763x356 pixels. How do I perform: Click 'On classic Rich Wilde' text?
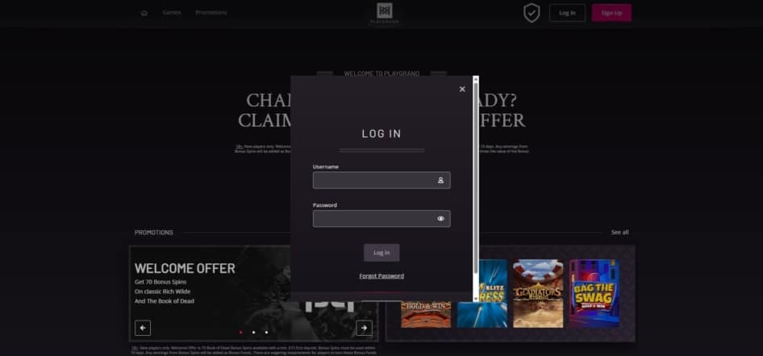163,292
